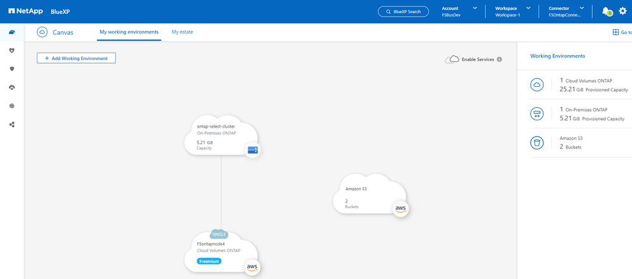The height and width of the screenshot is (279, 632).
Task: Open the Protection shield icon in sidebar
Action: [11, 68]
